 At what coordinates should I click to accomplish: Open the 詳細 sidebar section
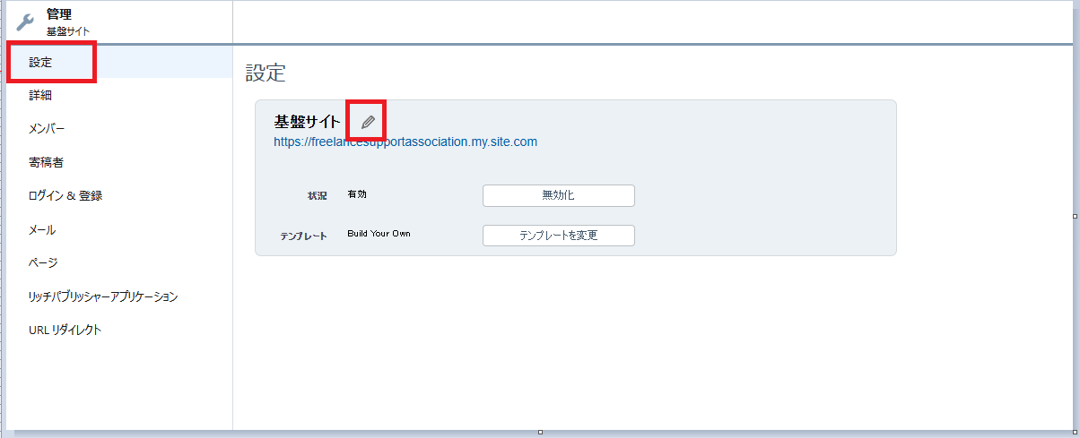pyautogui.click(x=41, y=95)
